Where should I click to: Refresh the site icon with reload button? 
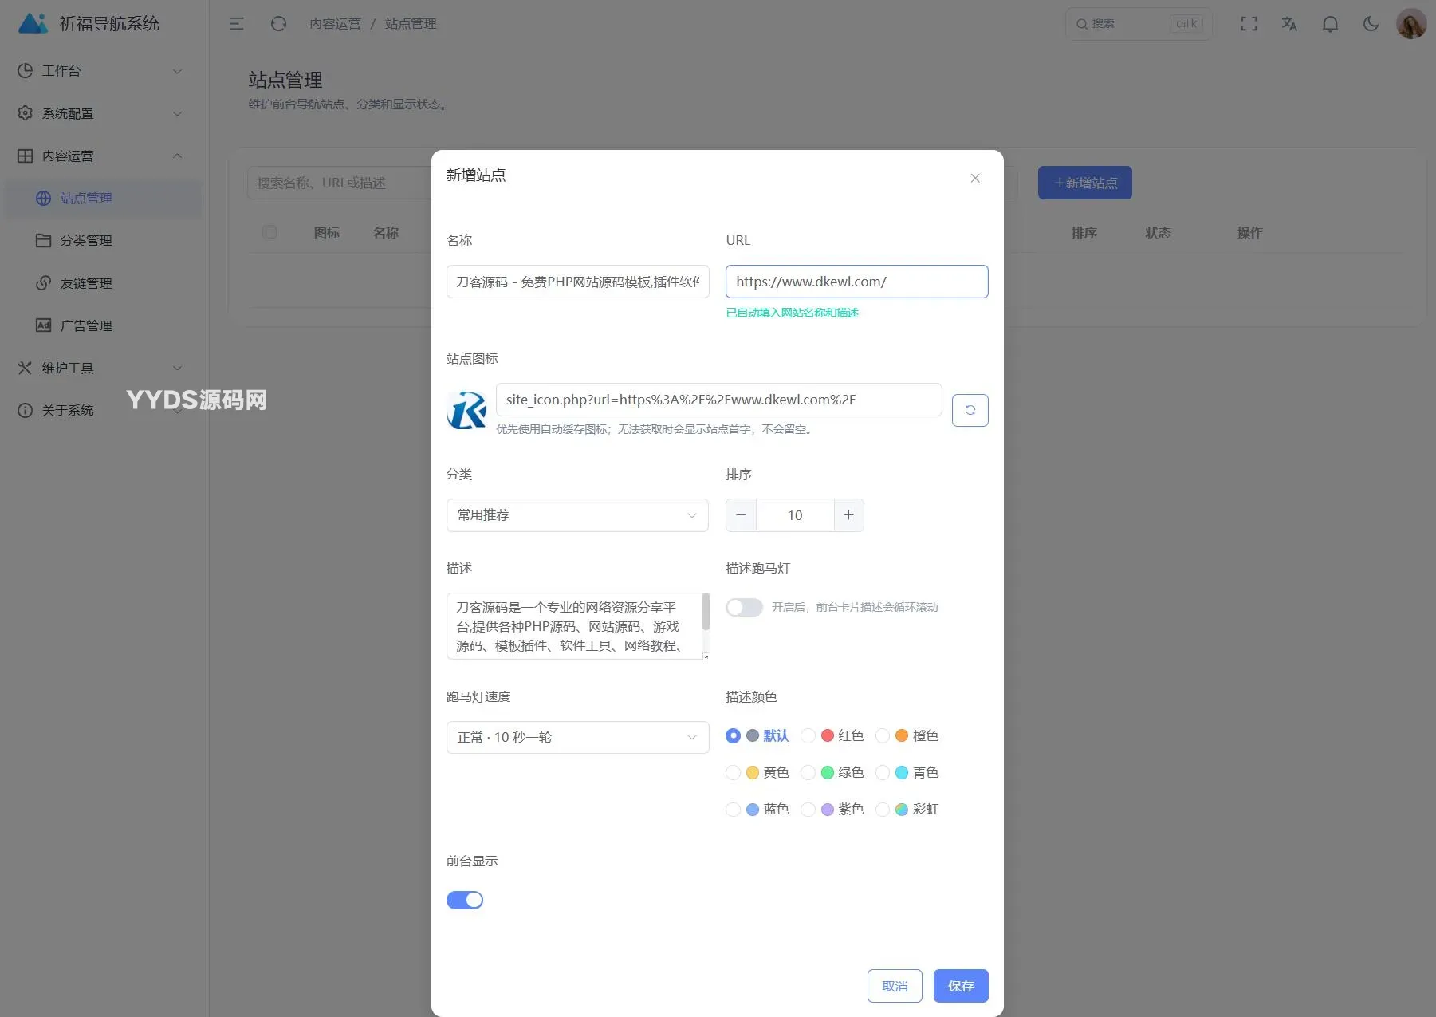(970, 410)
